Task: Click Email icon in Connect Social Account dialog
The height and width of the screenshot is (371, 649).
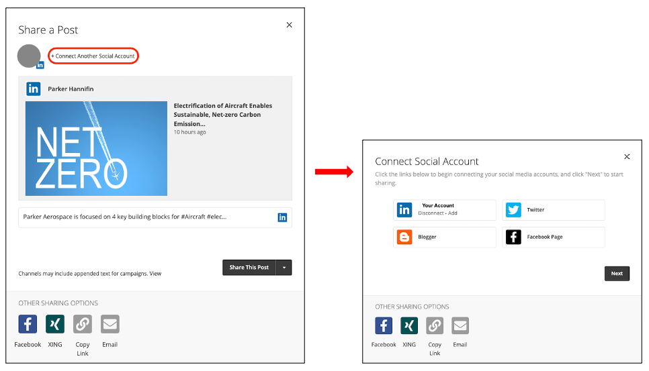Action: [x=460, y=326]
